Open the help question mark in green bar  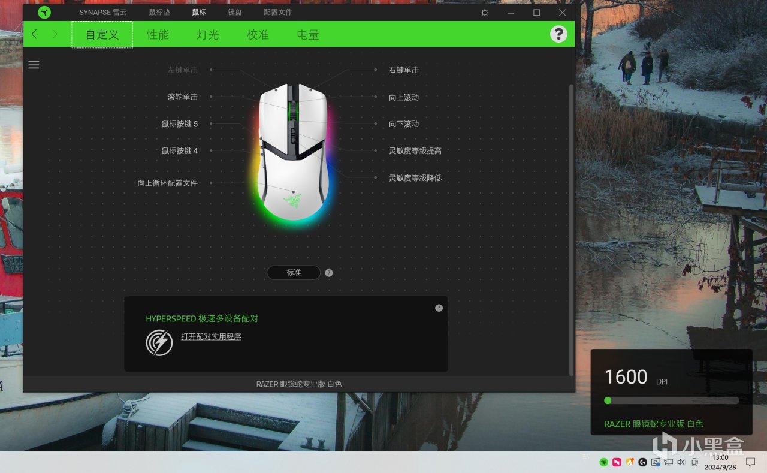[x=558, y=34]
